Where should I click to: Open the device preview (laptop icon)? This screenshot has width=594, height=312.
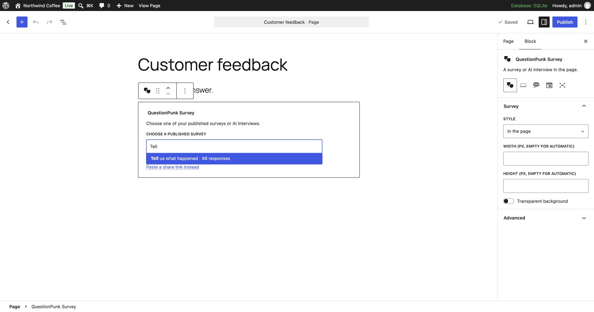click(x=530, y=22)
